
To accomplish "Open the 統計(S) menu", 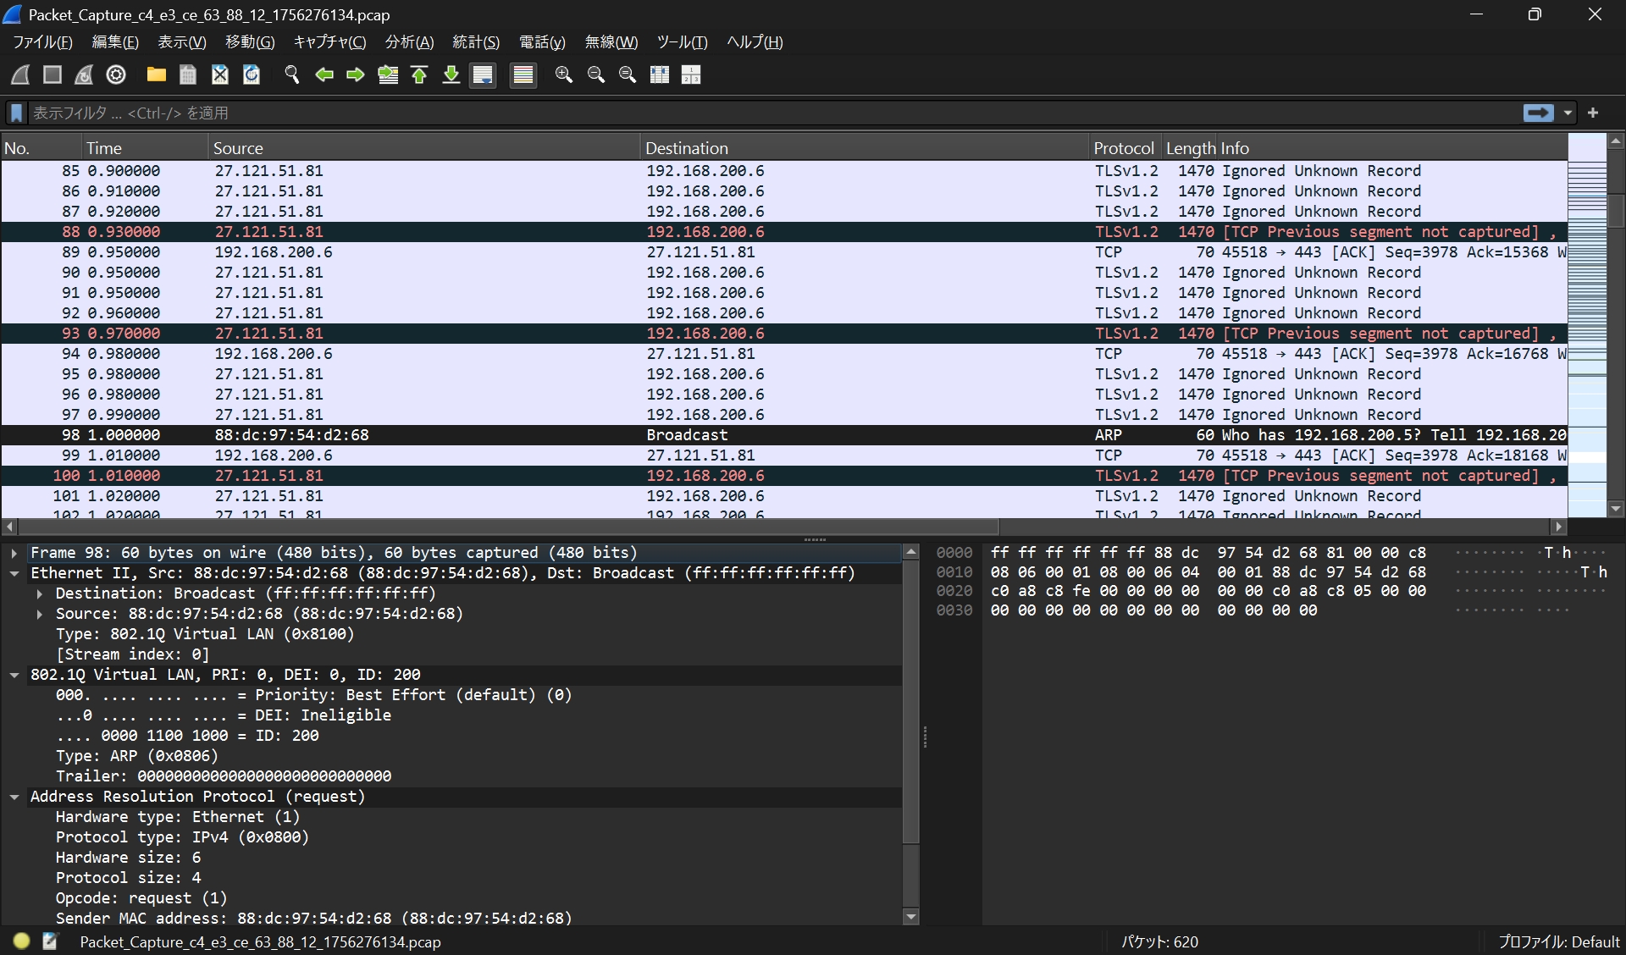I will pos(475,42).
